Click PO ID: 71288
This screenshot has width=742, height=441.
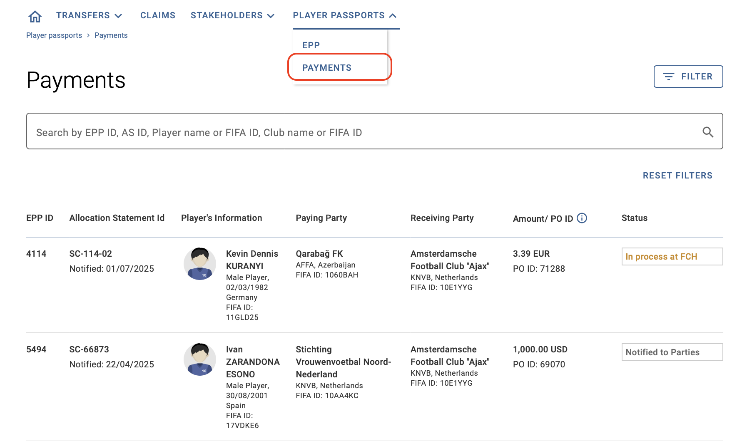click(x=539, y=269)
